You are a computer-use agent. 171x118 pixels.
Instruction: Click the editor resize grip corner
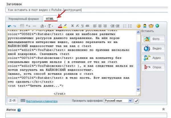tap(139, 94)
